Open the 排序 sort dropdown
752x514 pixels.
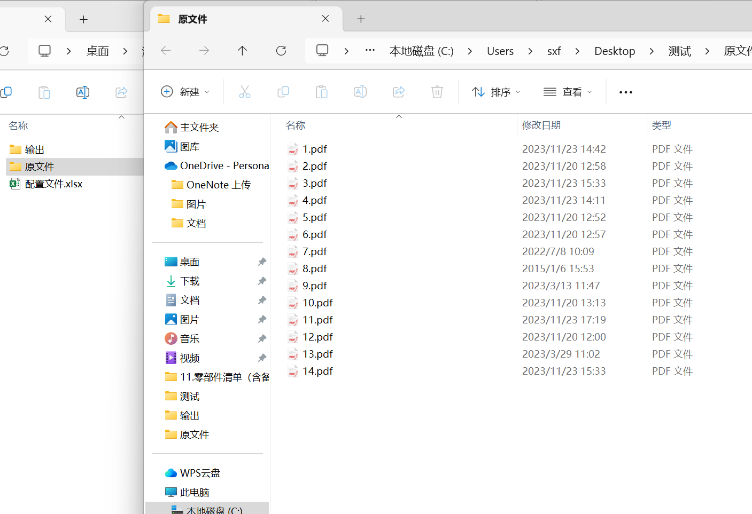click(496, 92)
